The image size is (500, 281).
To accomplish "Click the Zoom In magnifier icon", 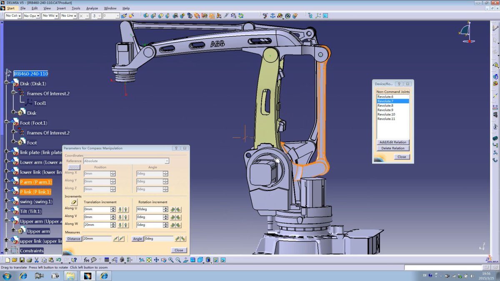I will coord(171,260).
